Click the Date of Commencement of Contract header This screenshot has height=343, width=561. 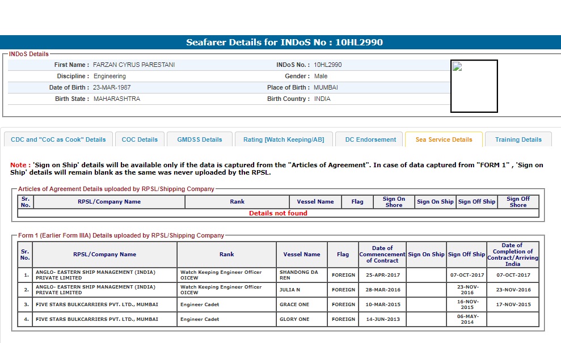click(382, 255)
